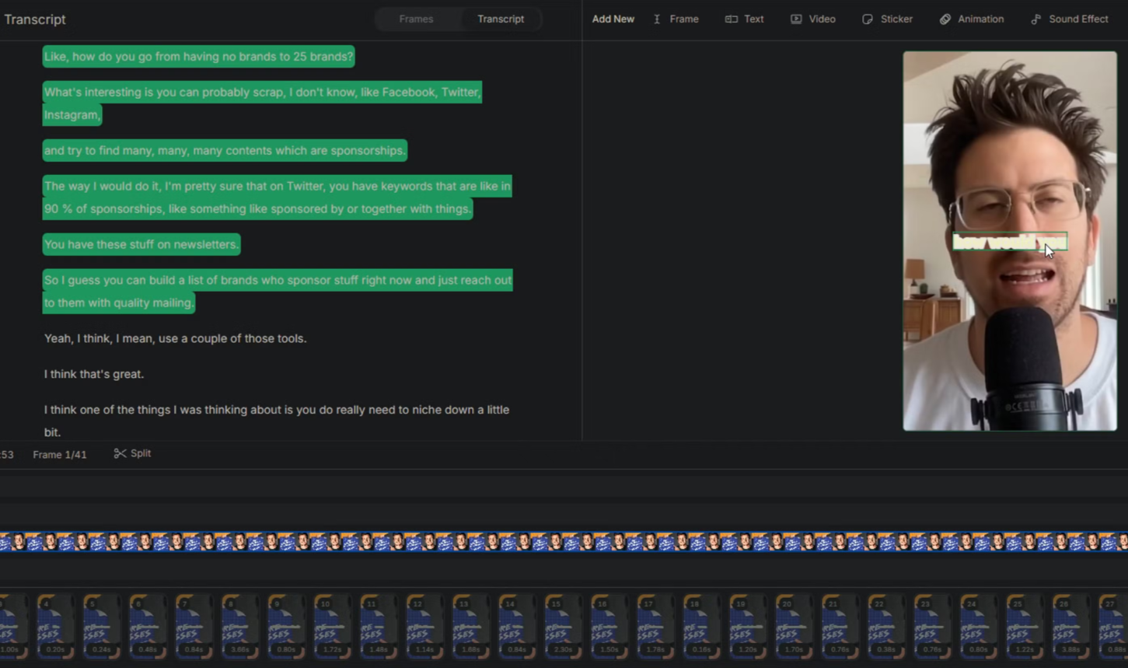Viewport: 1128px width, 668px height.
Task: Select frame 15 thumbnail in timeline
Action: click(563, 625)
